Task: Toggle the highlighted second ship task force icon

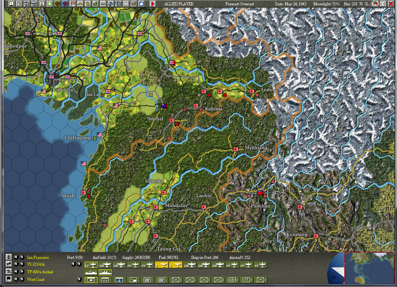Action: (x=105, y=272)
